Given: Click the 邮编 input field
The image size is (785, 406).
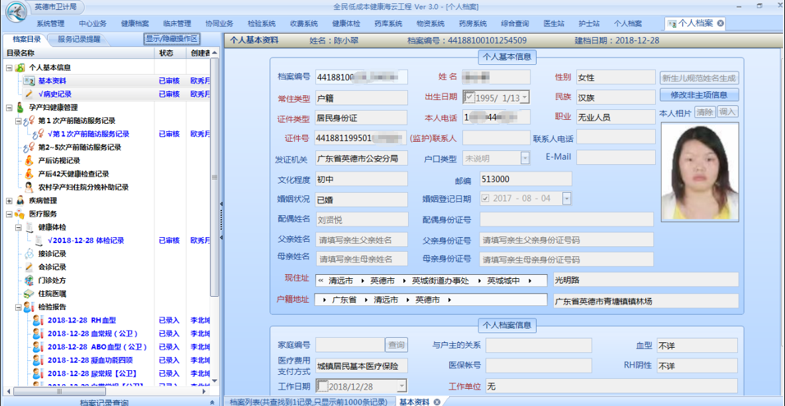Looking at the screenshot, I should pos(525,179).
